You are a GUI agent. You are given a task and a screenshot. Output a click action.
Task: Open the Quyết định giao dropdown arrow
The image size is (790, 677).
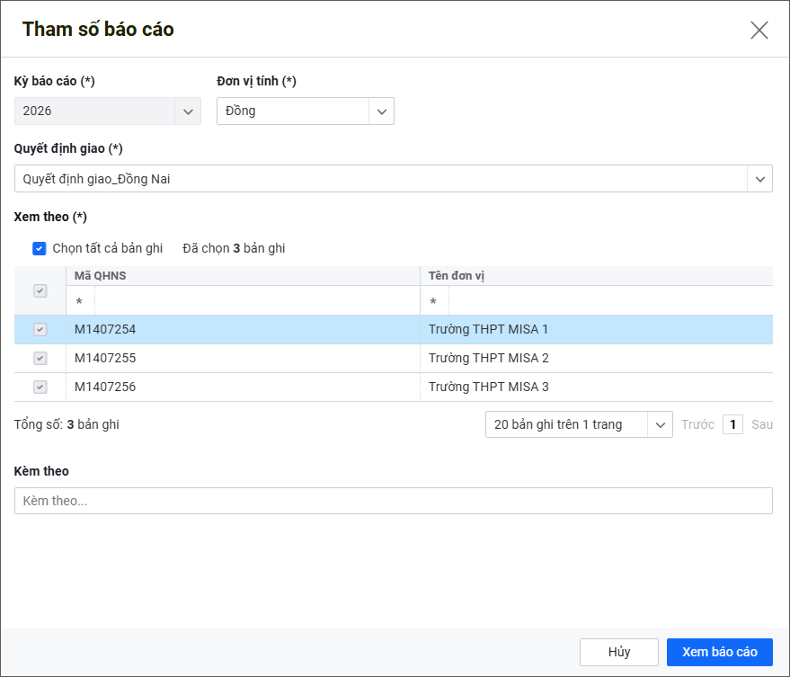tap(759, 179)
